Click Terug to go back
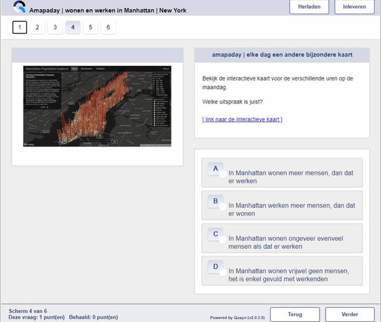381x322 pixels. 295,314
